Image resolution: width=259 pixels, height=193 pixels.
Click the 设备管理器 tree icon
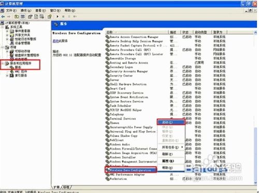tap(12, 43)
